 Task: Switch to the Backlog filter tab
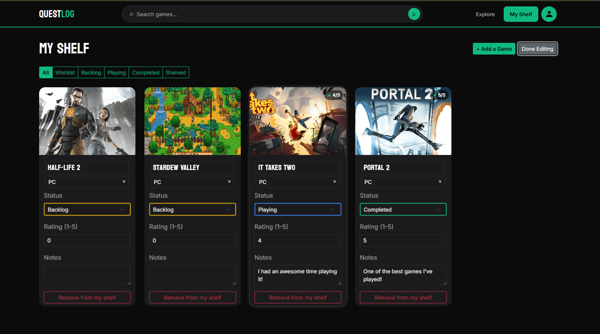(91, 73)
